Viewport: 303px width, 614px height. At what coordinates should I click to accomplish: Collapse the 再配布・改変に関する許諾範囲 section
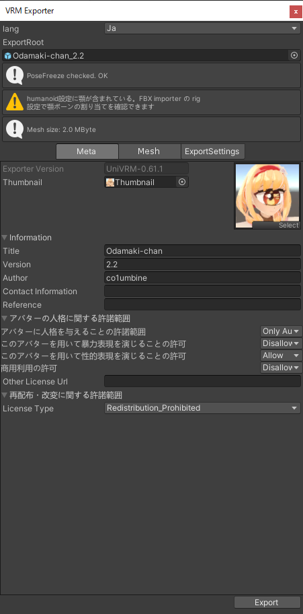(x=5, y=395)
